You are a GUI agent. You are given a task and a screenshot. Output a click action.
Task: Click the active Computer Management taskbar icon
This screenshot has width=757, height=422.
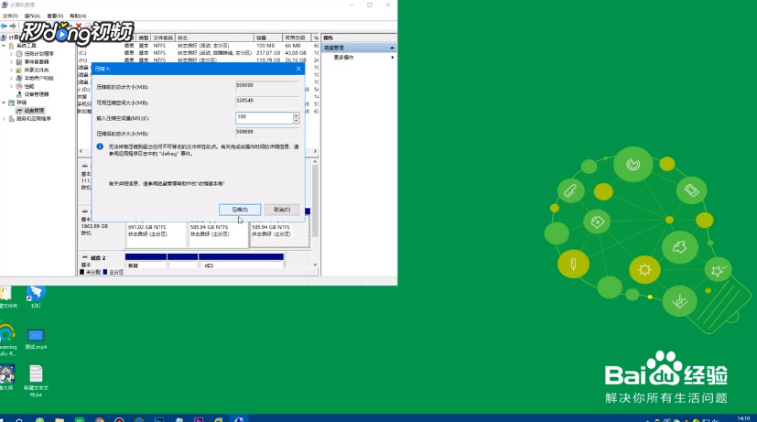pos(238,419)
